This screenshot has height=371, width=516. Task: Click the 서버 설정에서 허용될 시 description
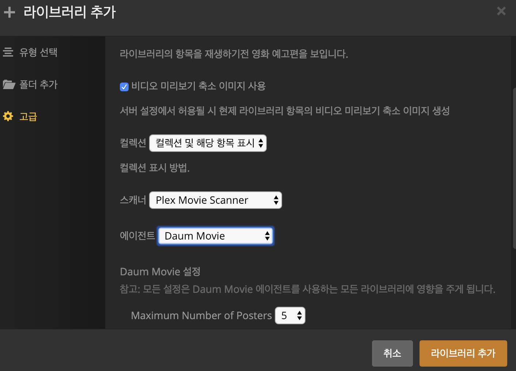pos(285,111)
